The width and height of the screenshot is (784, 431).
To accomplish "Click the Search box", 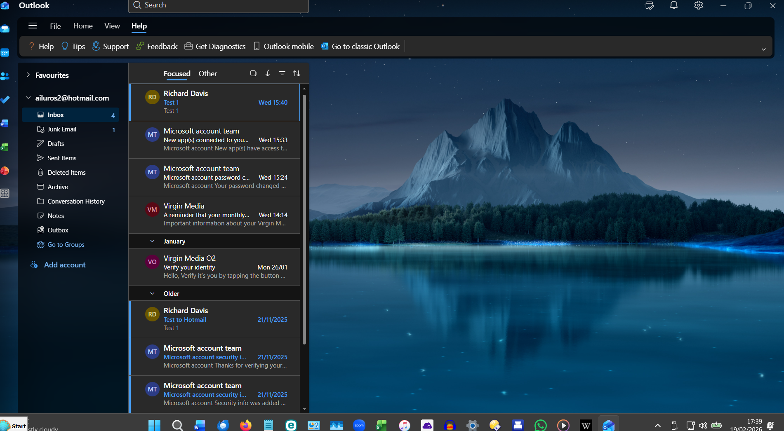I will pos(219,5).
